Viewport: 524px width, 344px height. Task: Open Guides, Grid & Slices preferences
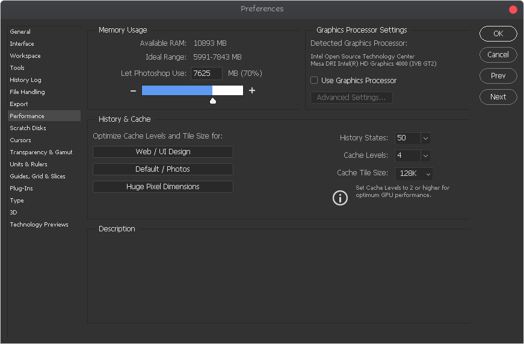point(44,176)
